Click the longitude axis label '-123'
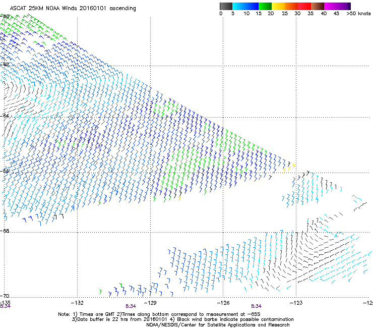Image resolution: width=373 pixels, height=328 pixels. pyautogui.click(x=296, y=303)
